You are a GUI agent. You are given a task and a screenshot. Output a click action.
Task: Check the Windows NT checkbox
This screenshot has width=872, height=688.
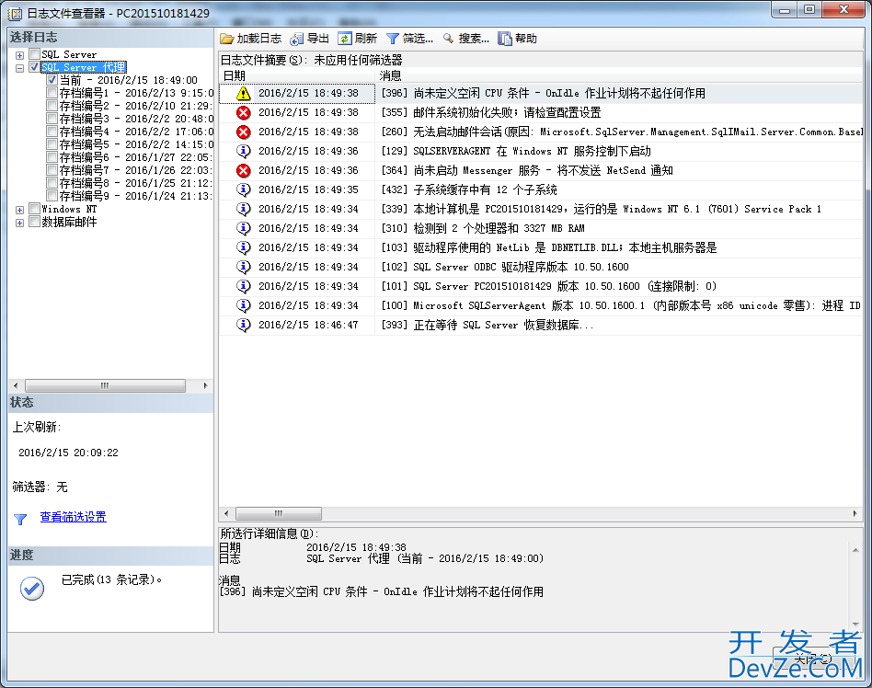pyautogui.click(x=34, y=209)
